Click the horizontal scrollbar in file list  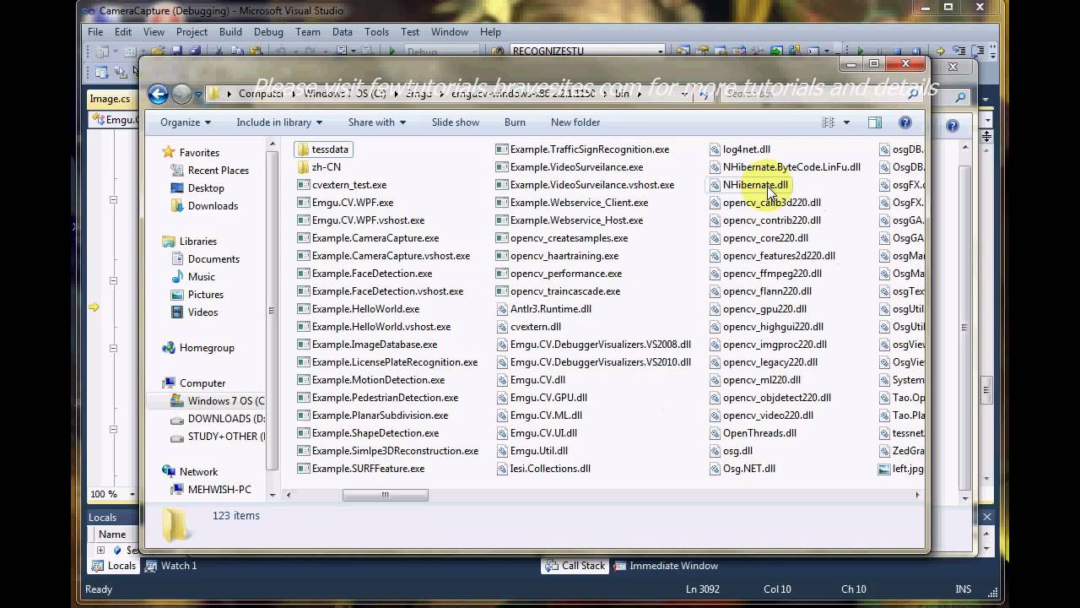385,496
